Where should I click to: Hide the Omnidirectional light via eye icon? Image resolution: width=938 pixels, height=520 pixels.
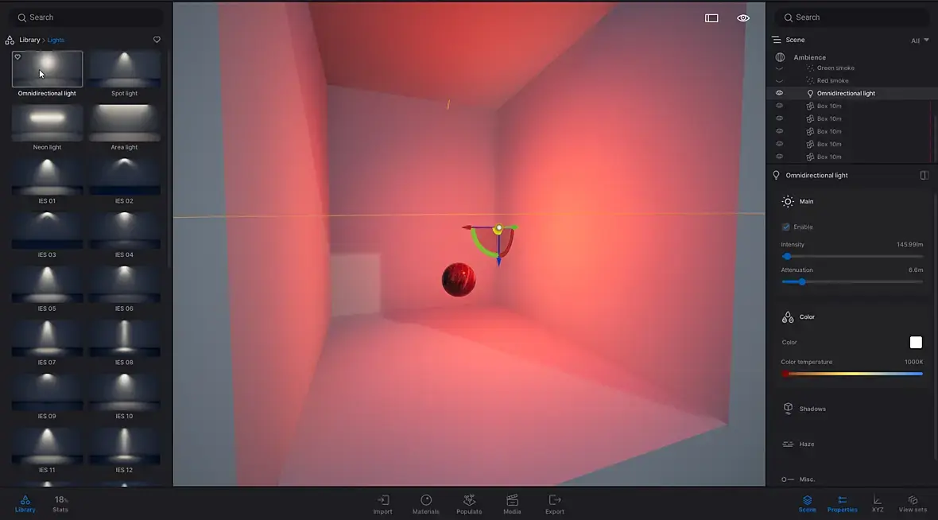click(780, 93)
